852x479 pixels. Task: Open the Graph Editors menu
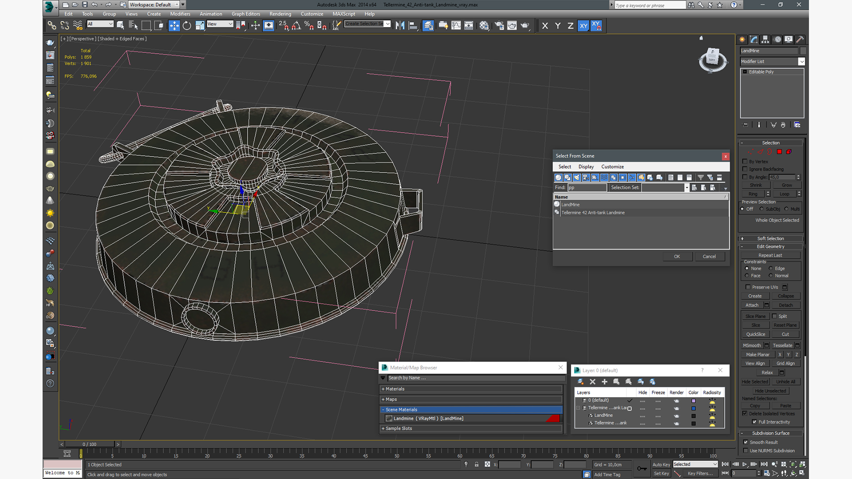pyautogui.click(x=246, y=14)
